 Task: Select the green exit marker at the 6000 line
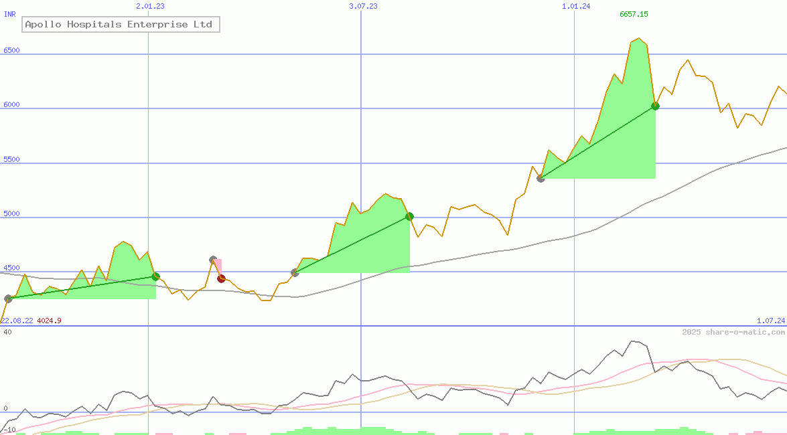point(655,106)
